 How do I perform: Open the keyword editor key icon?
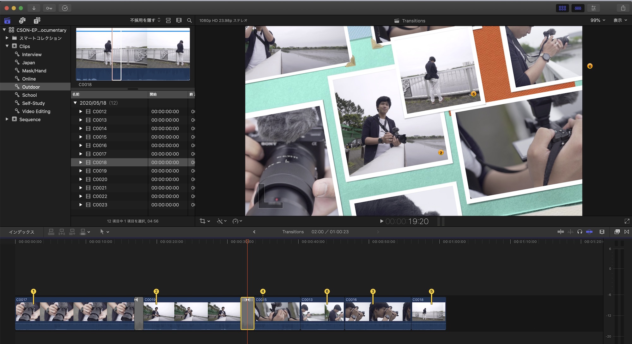[49, 8]
